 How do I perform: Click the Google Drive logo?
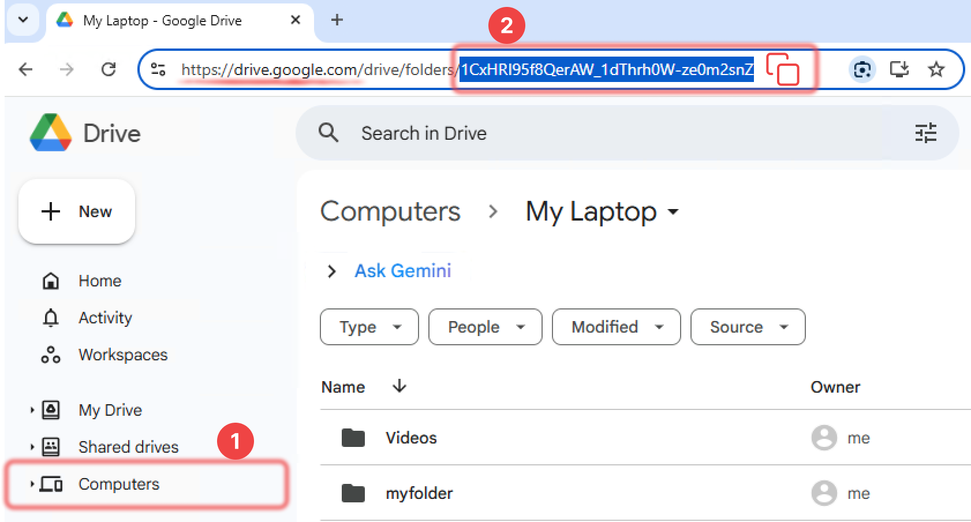(x=50, y=132)
